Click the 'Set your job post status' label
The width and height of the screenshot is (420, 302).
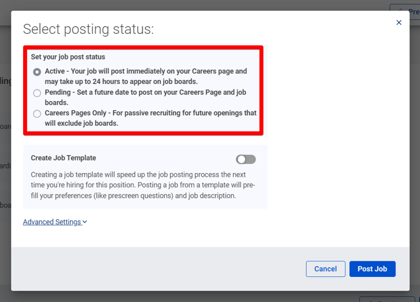68,57
